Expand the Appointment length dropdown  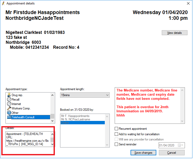tap(107, 95)
